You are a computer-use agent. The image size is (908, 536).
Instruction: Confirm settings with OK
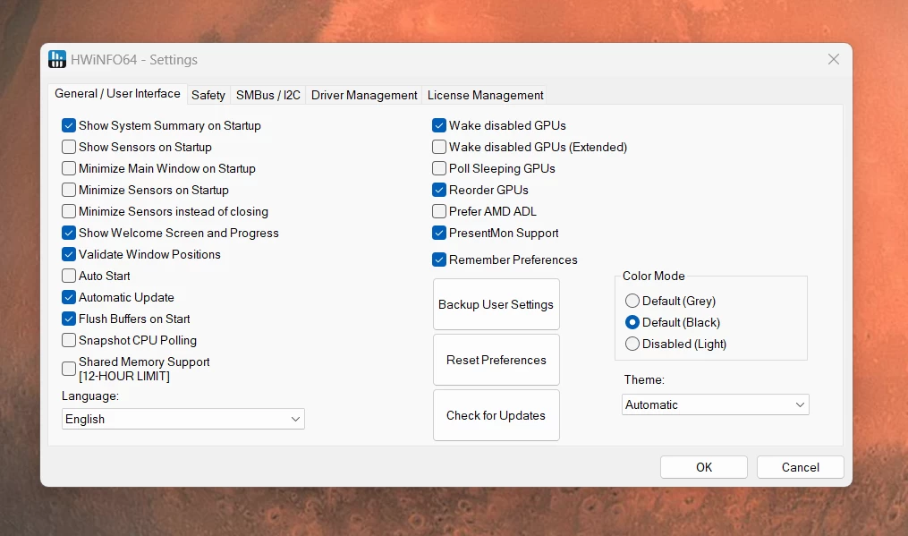[703, 467]
